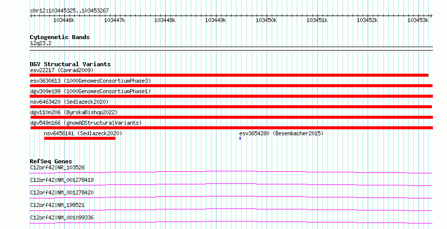
Task: Select the red bar under dgv309e199
Action: (x=231, y=96)
